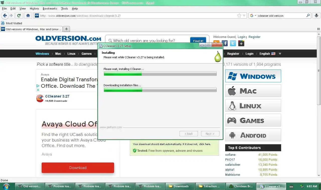Open the Edit menu
This screenshot has width=321, height=190.
pyautogui.click(x=13, y=8)
